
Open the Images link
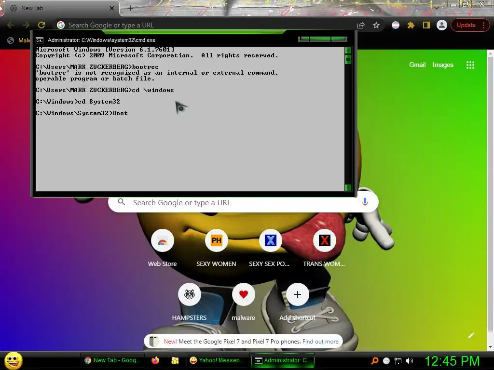(443, 65)
